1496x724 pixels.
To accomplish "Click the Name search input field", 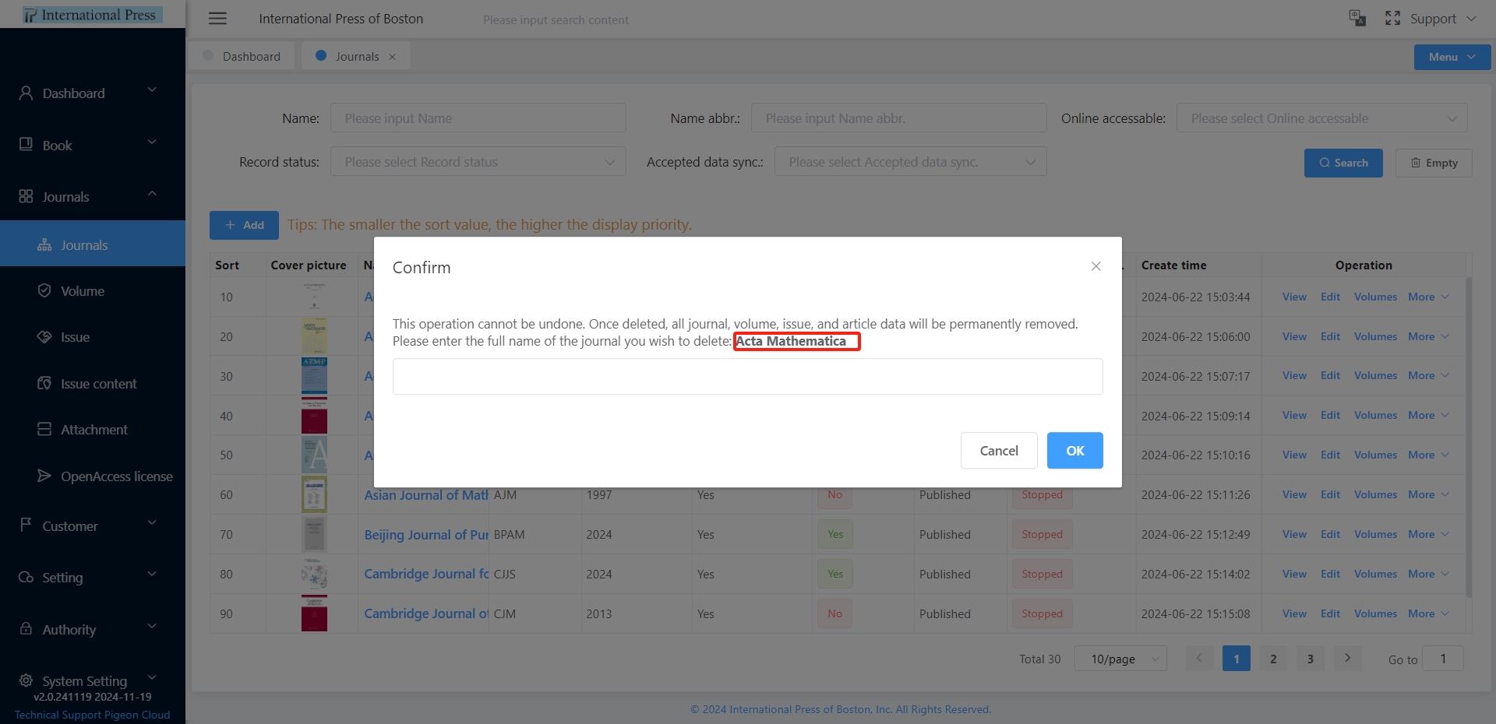I will (478, 118).
